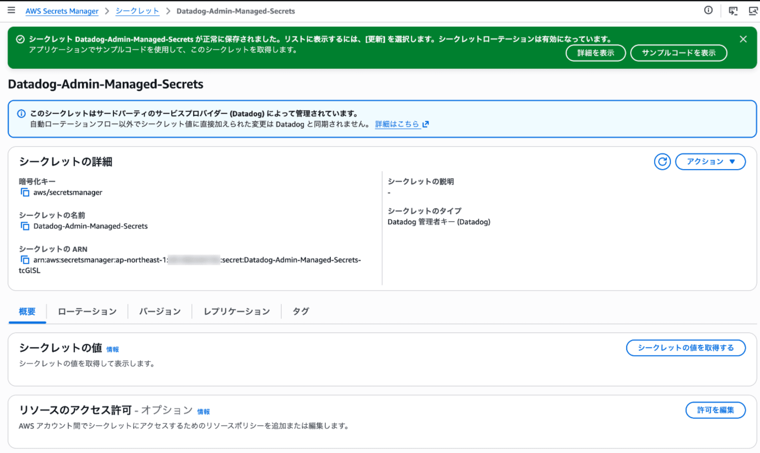Click the 暗号化キー label
Image resolution: width=760 pixels, height=453 pixels.
click(37, 181)
